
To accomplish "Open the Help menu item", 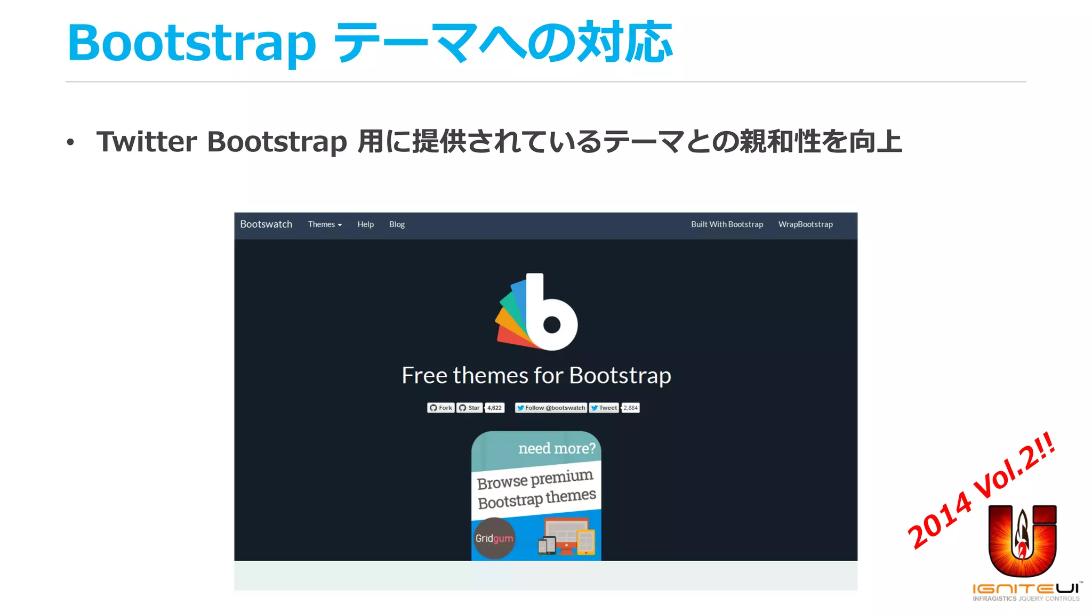I will 365,224.
